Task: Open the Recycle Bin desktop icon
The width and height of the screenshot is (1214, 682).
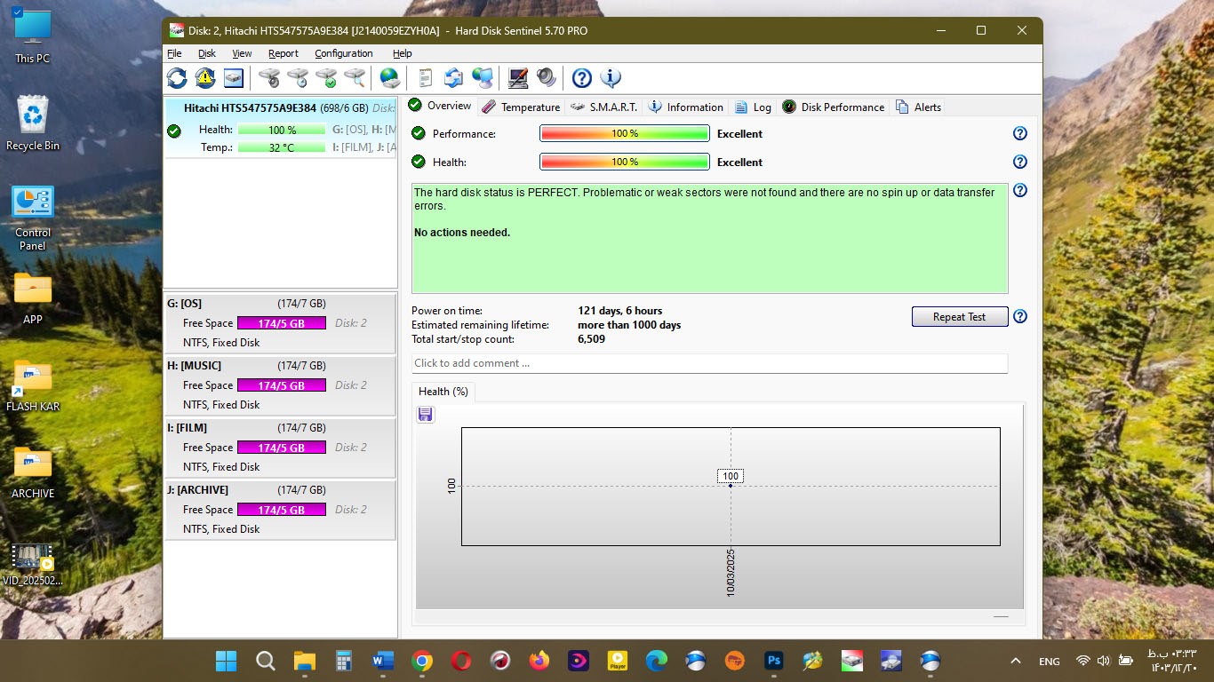Action: click(x=33, y=123)
